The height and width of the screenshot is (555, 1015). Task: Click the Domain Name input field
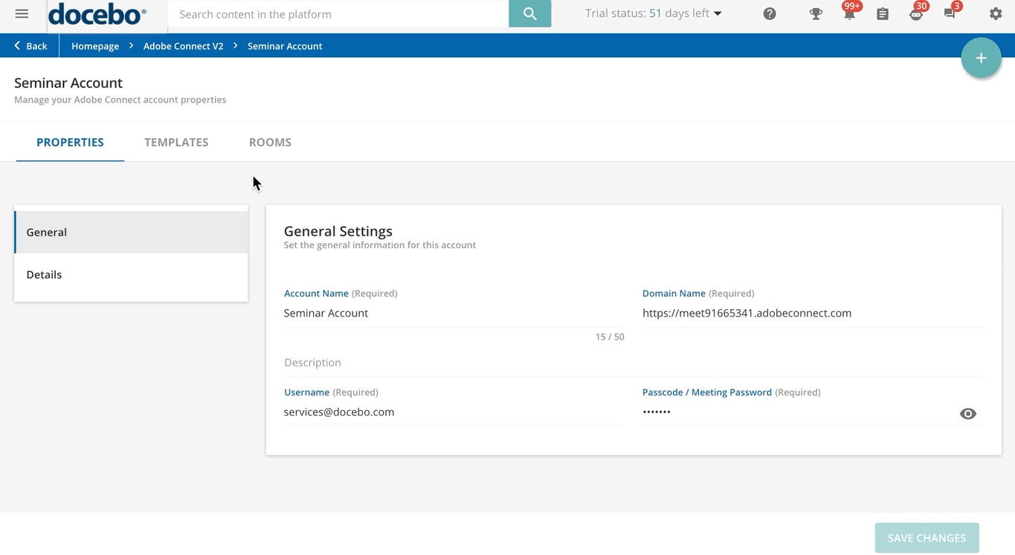(x=813, y=314)
